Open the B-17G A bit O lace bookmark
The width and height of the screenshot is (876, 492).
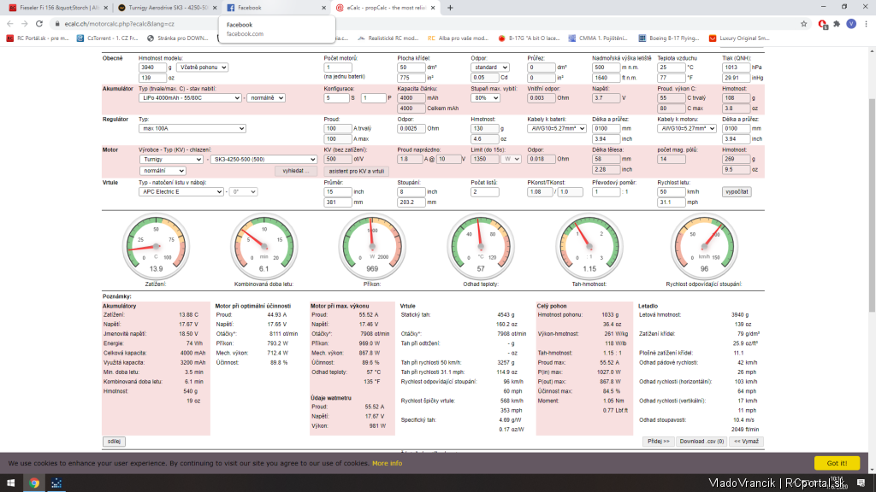[529, 38]
